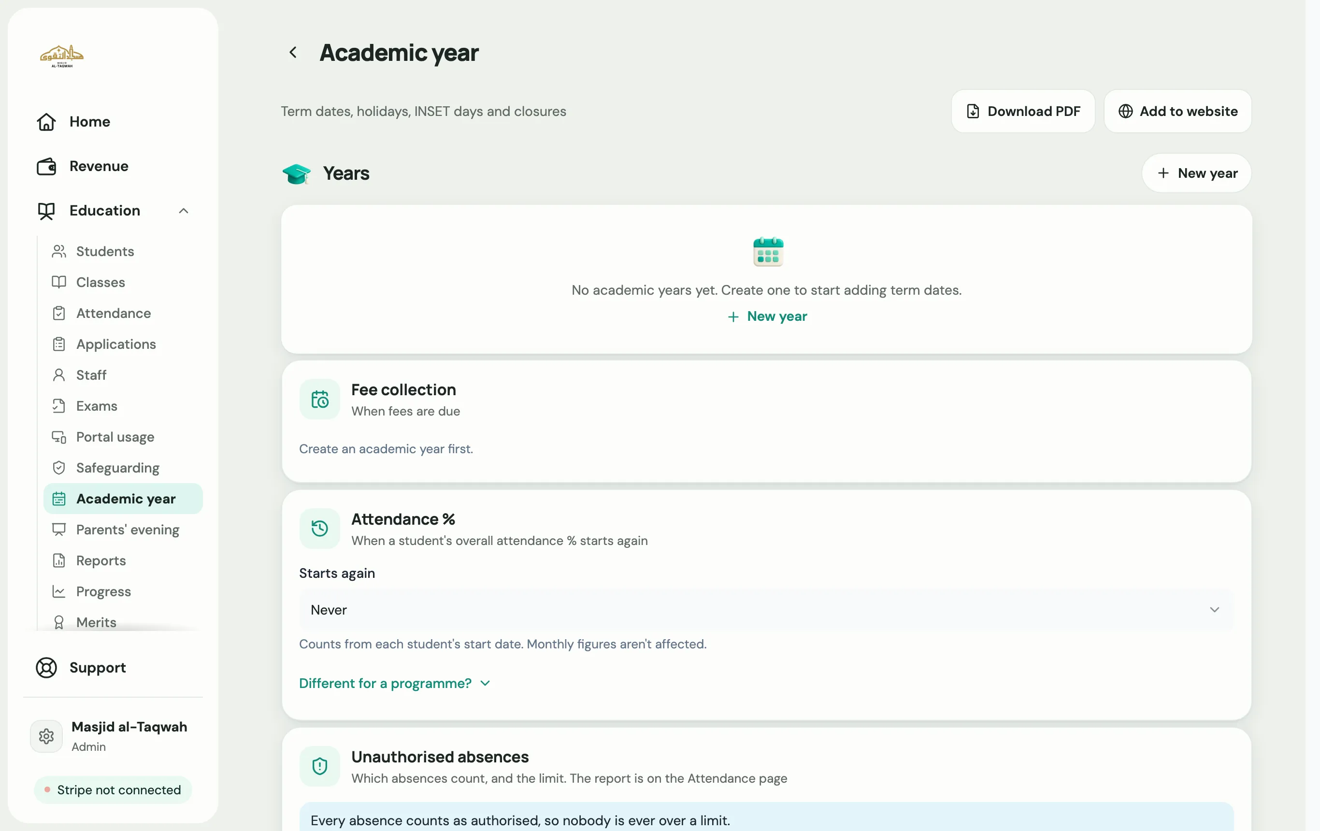Click the globe icon on Add to website
The image size is (1320, 831).
pyautogui.click(x=1125, y=111)
